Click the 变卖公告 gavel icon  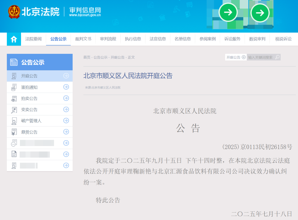point(14,110)
